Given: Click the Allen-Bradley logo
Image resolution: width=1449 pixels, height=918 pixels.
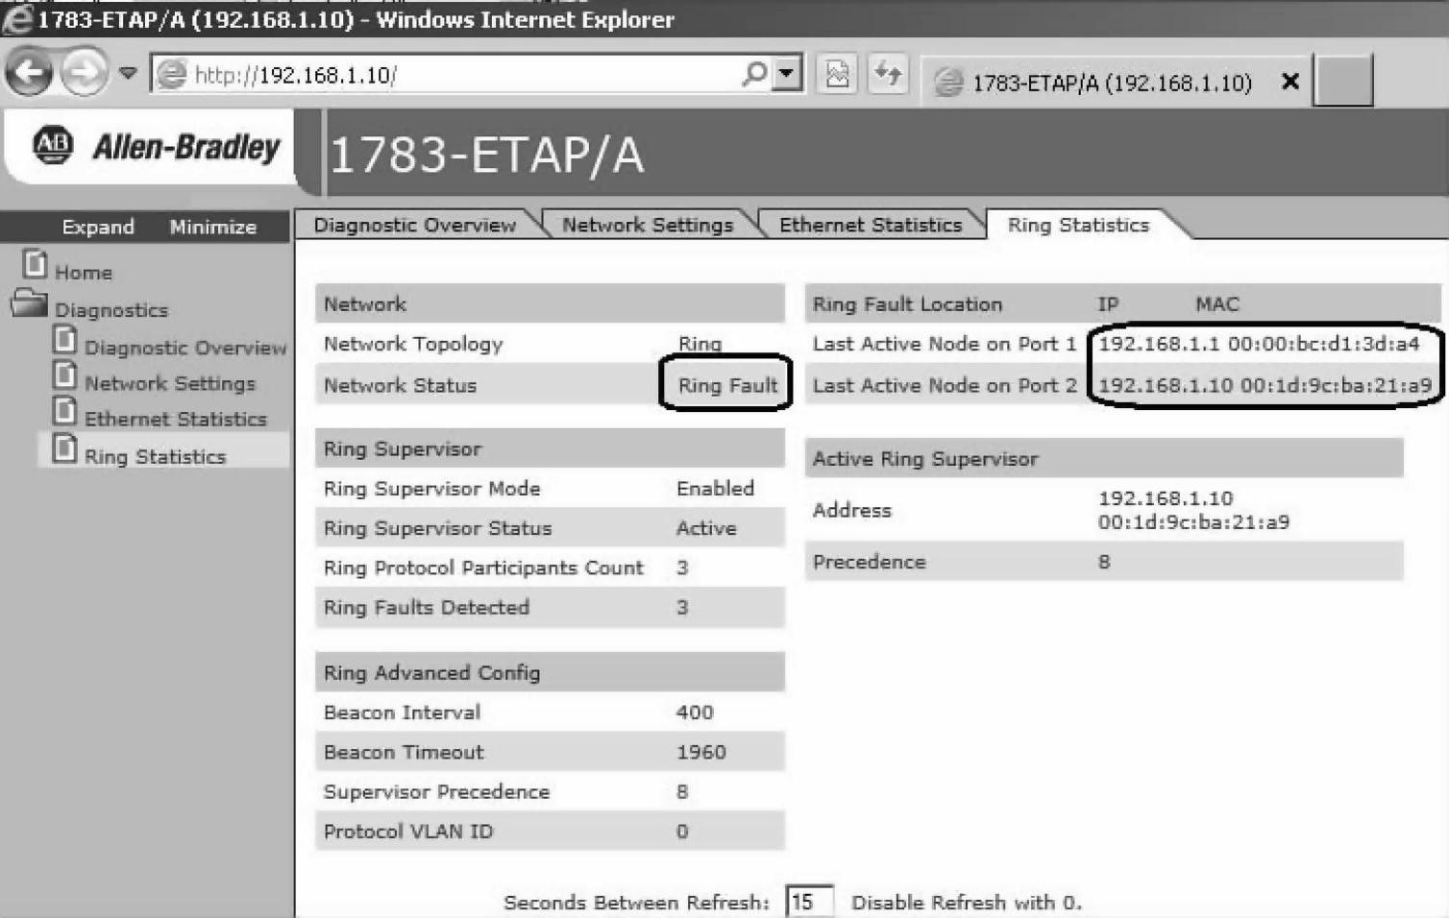Looking at the screenshot, I should [156, 146].
